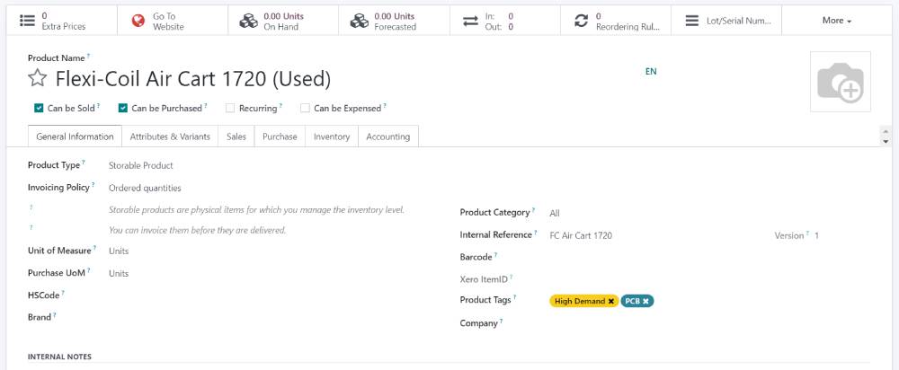Enable the Recurring checkbox
The height and width of the screenshot is (370, 899).
pos(230,108)
